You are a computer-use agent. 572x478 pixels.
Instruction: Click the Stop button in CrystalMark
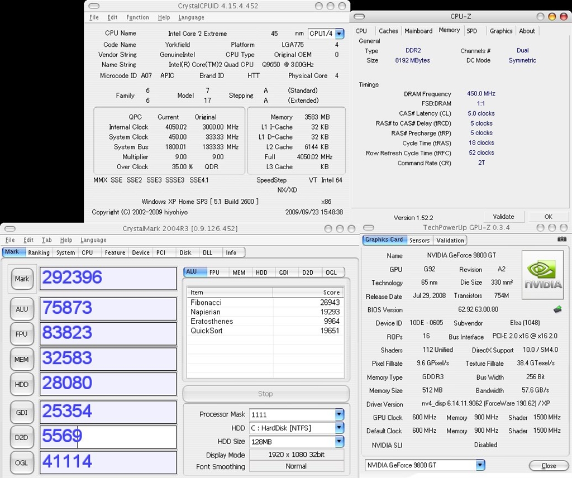265,394
